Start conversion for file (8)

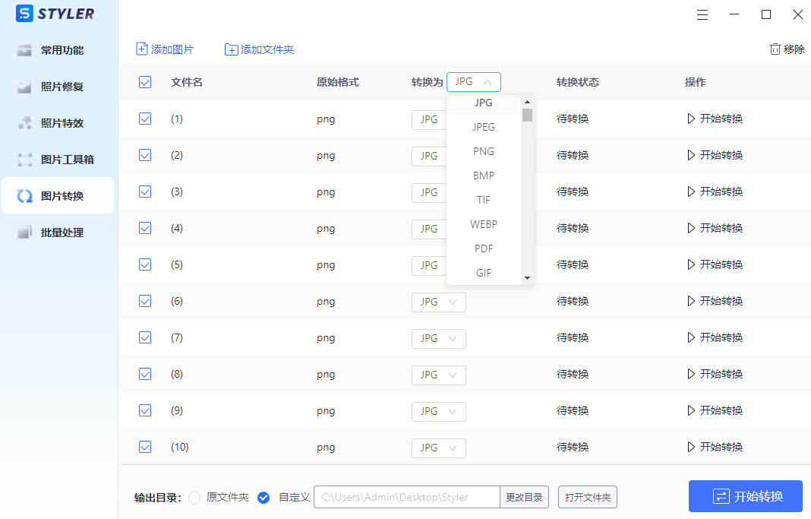point(715,374)
